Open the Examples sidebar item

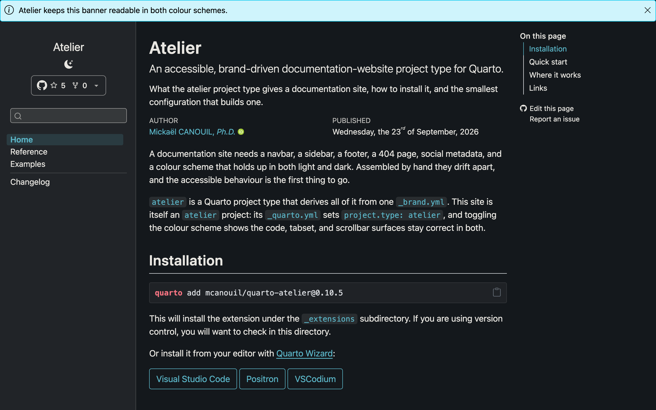pyautogui.click(x=28, y=164)
